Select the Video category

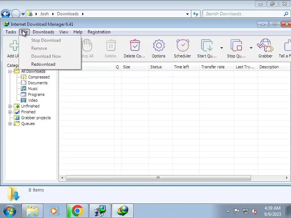click(33, 100)
